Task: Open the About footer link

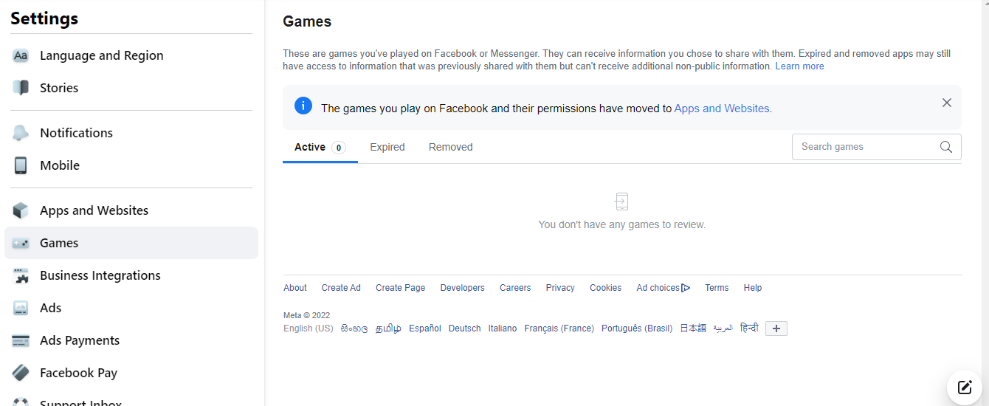Action: click(x=295, y=288)
